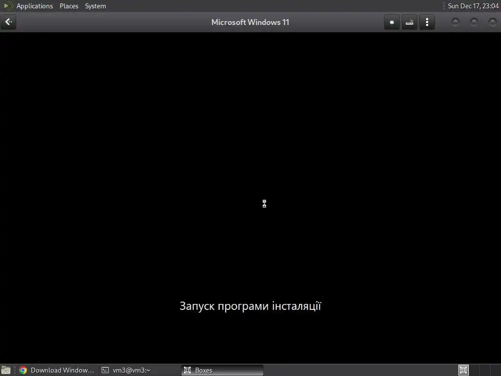
Task: Maximize the Boxes window with middle round button
Action: 474,22
